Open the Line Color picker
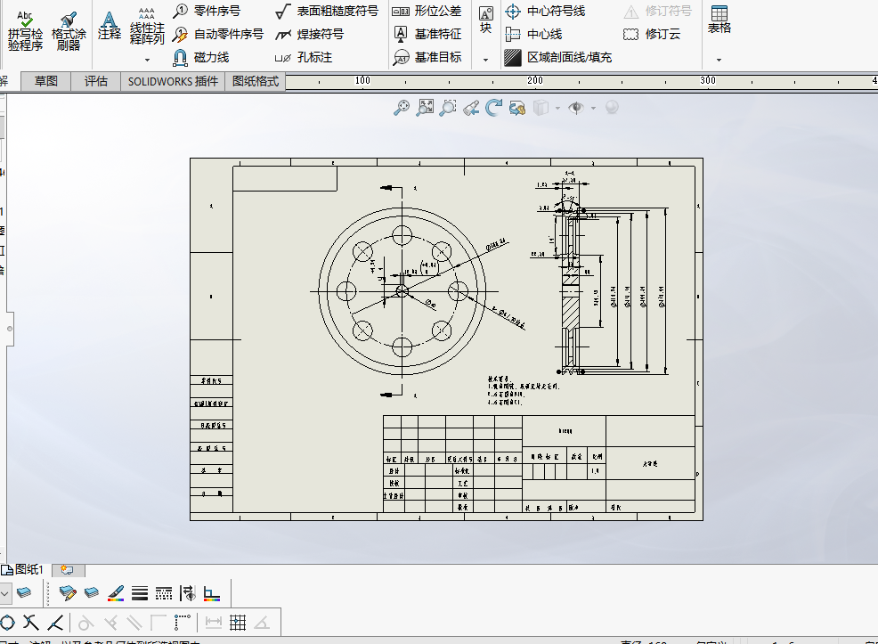878x644 pixels. click(x=116, y=593)
